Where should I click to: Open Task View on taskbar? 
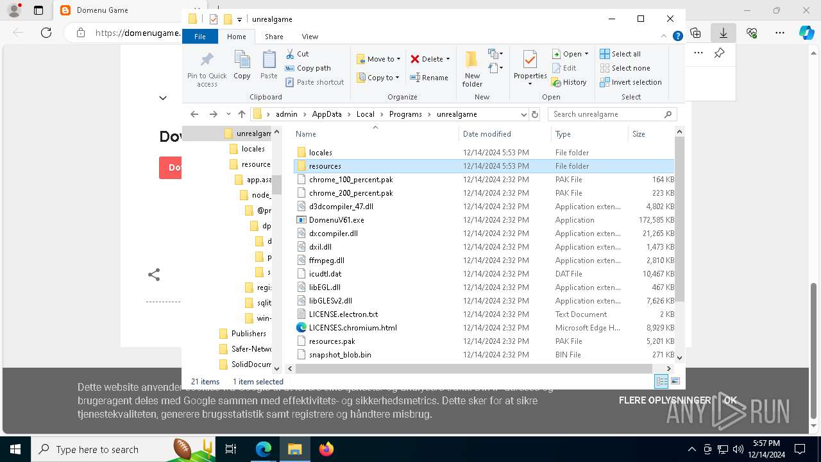[x=231, y=449]
